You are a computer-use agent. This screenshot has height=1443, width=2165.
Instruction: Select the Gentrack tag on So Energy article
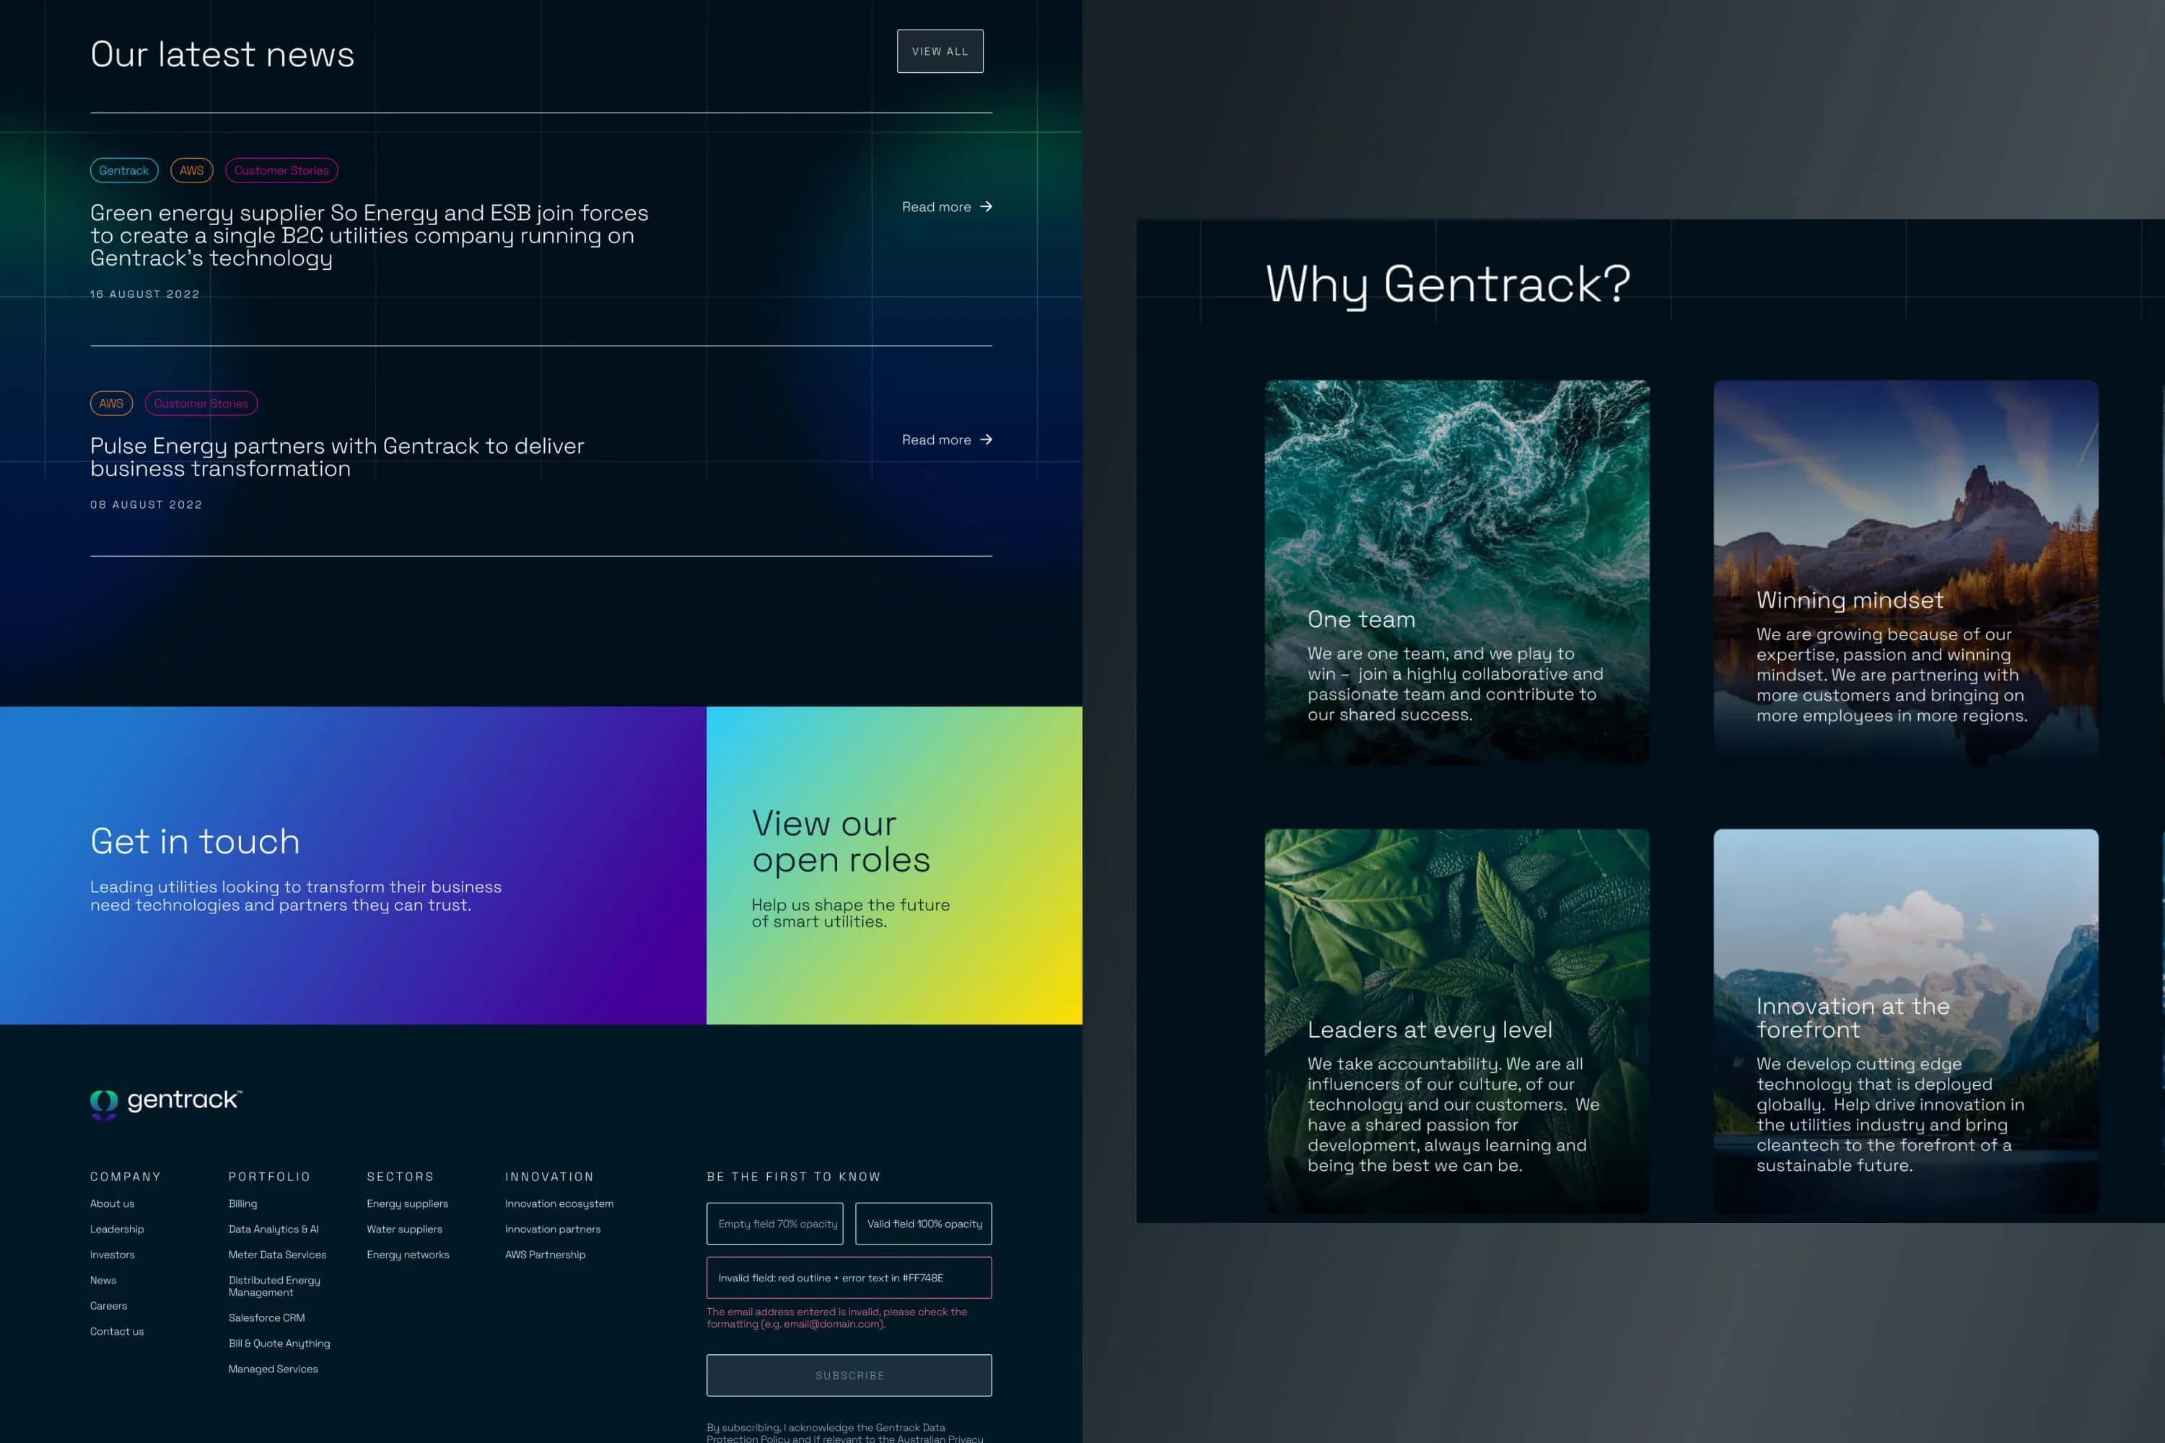[124, 170]
